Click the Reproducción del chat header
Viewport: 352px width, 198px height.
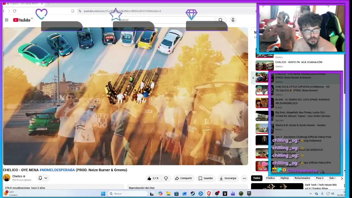point(142,188)
